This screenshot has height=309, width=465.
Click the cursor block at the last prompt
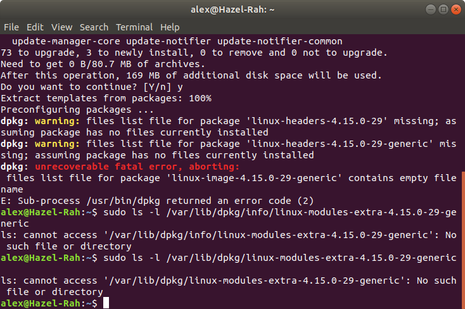tap(106, 303)
